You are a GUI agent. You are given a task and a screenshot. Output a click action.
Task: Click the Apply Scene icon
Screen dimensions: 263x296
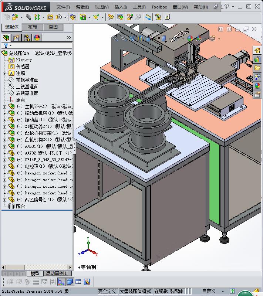coord(199,38)
